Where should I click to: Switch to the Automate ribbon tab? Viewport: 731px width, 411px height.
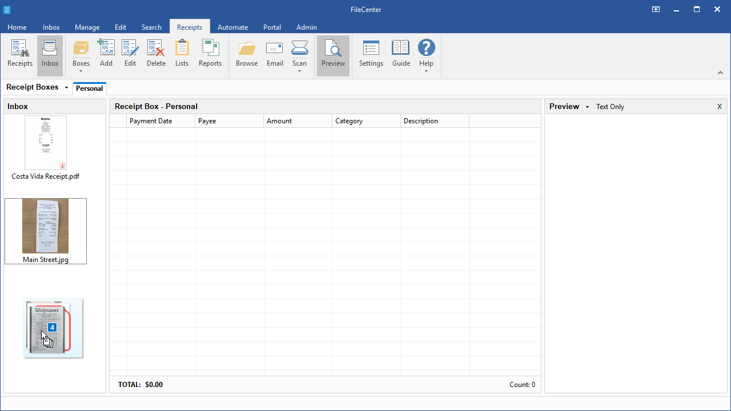click(x=232, y=27)
